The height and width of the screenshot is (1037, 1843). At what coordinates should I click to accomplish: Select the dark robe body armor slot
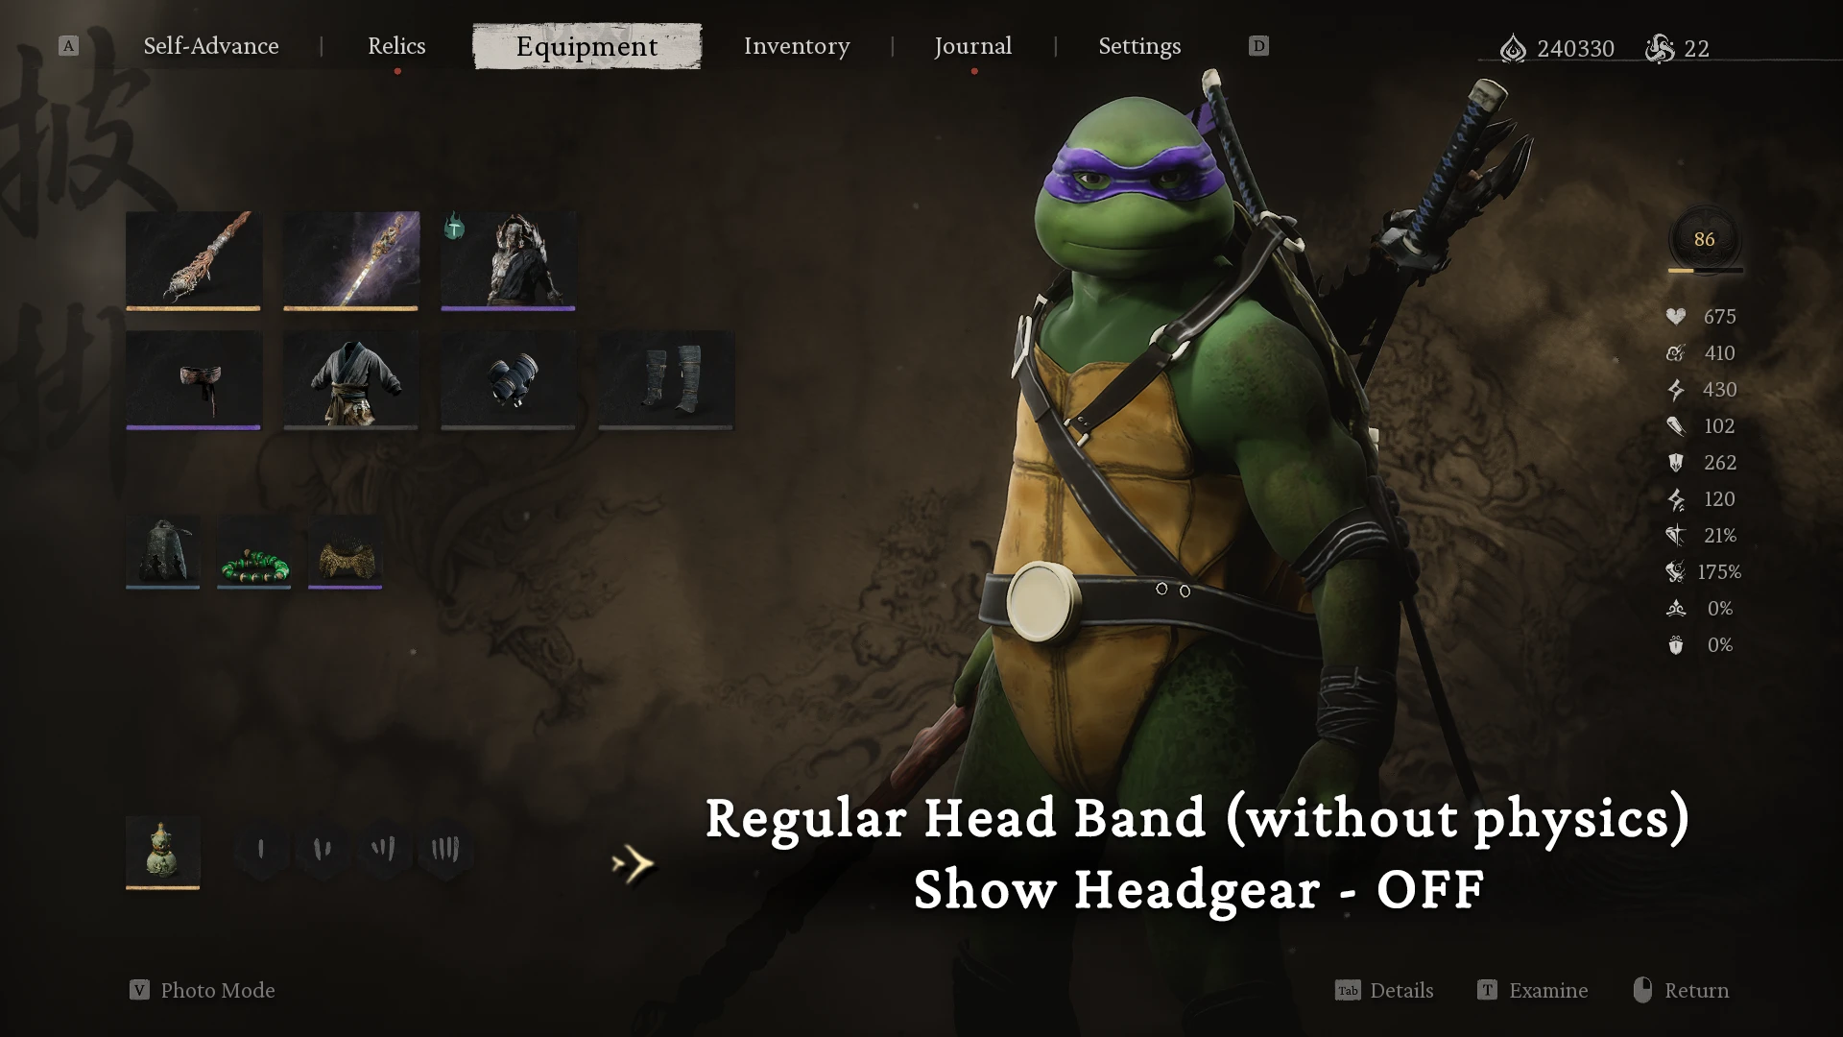[x=350, y=380]
